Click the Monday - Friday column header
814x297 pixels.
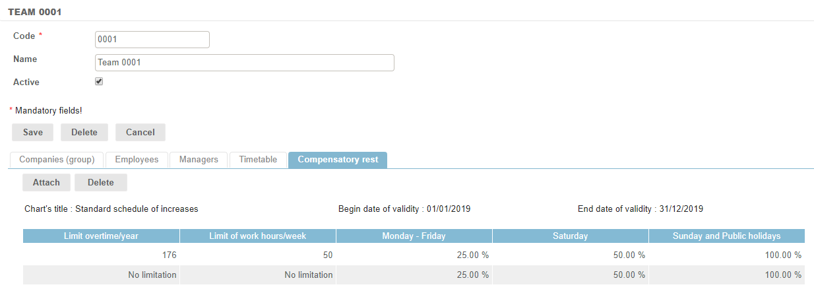(414, 236)
